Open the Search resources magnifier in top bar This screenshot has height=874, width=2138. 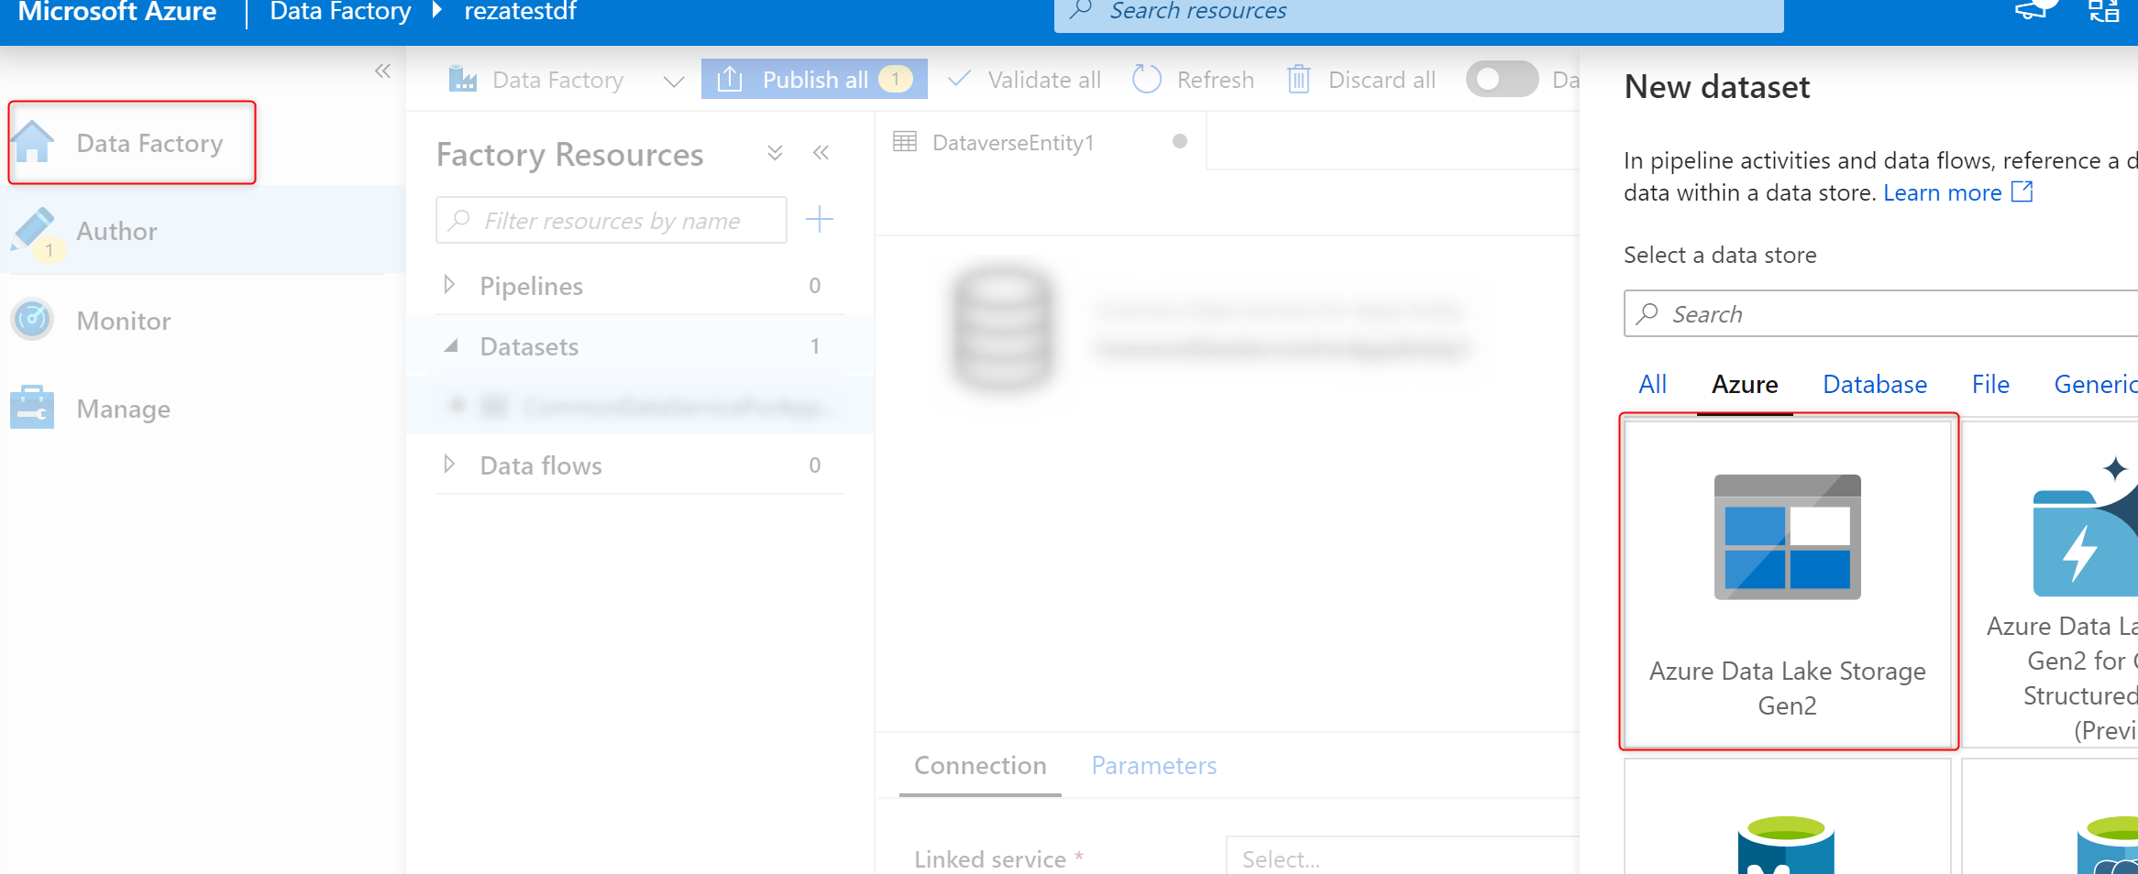tap(1082, 10)
